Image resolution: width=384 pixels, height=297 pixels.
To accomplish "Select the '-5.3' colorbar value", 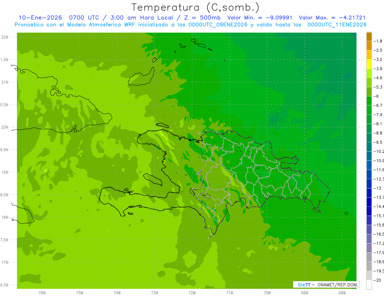I will click(x=378, y=87).
